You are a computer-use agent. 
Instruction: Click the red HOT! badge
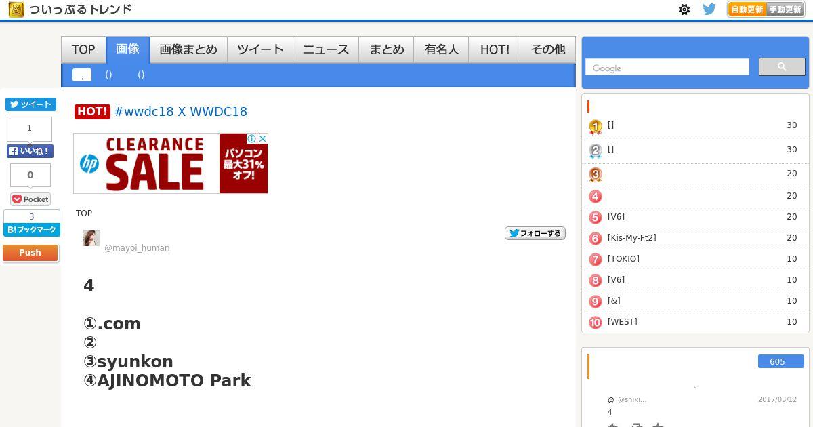point(92,112)
